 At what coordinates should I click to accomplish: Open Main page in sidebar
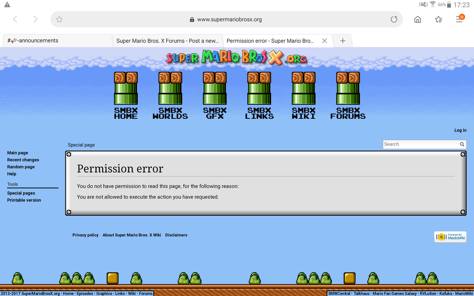click(x=17, y=153)
